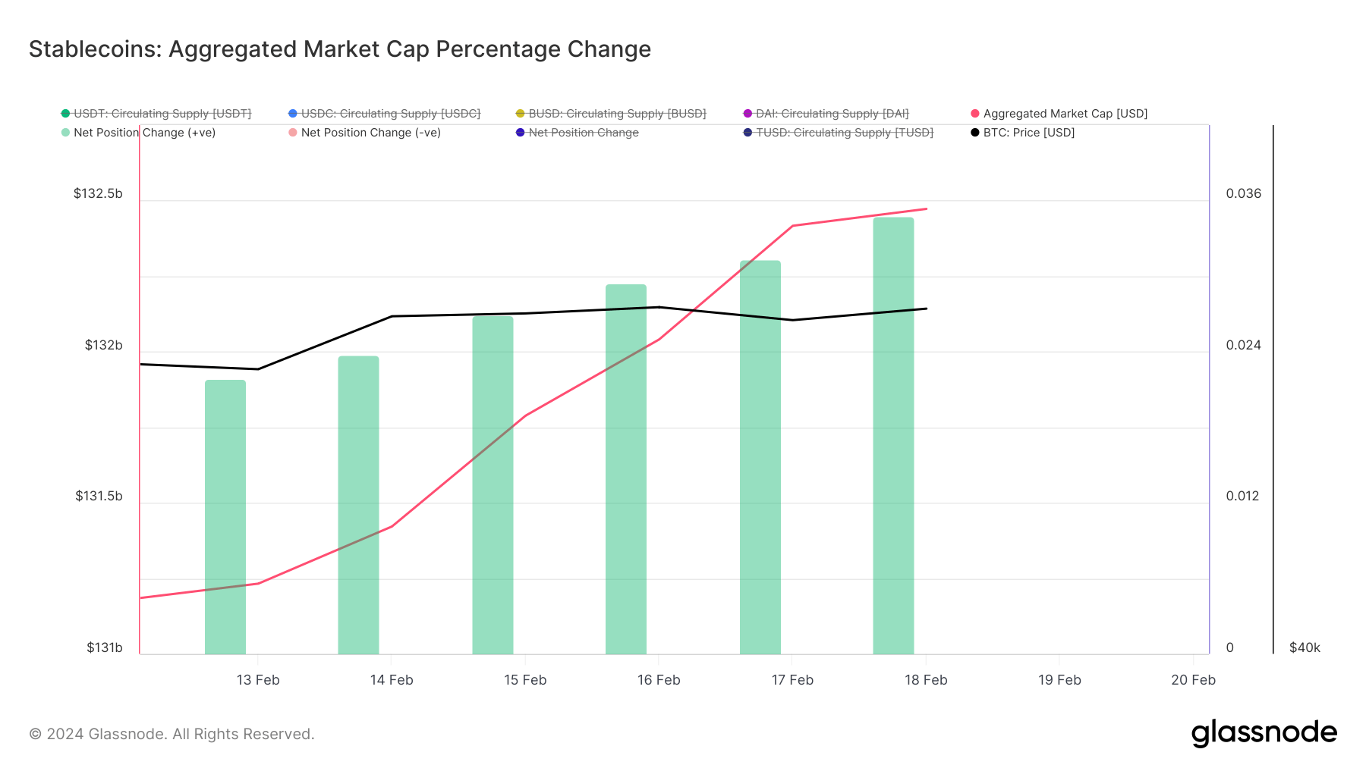The image size is (1366, 768).
Task: Click the 18 Feb green bar
Action: 893,436
